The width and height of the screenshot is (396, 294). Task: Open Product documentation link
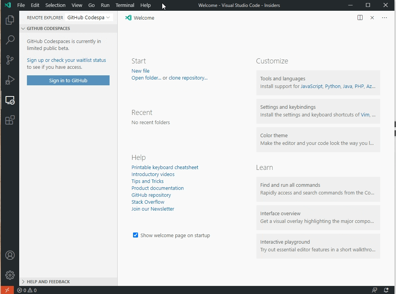click(x=158, y=188)
